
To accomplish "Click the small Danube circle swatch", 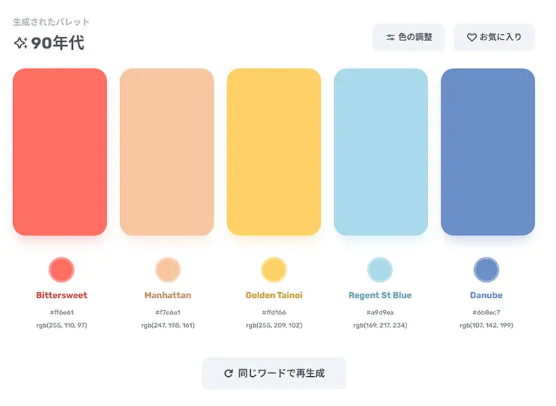I will 486,269.
